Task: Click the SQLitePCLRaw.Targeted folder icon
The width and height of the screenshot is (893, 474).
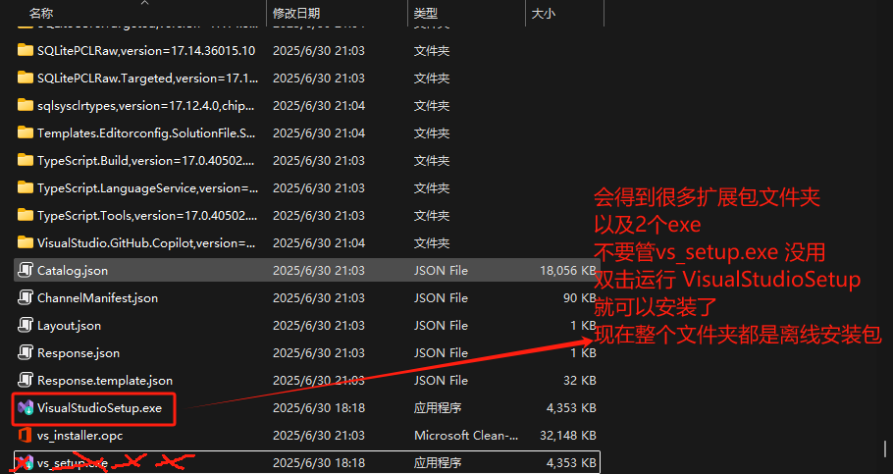Action: tap(26, 78)
